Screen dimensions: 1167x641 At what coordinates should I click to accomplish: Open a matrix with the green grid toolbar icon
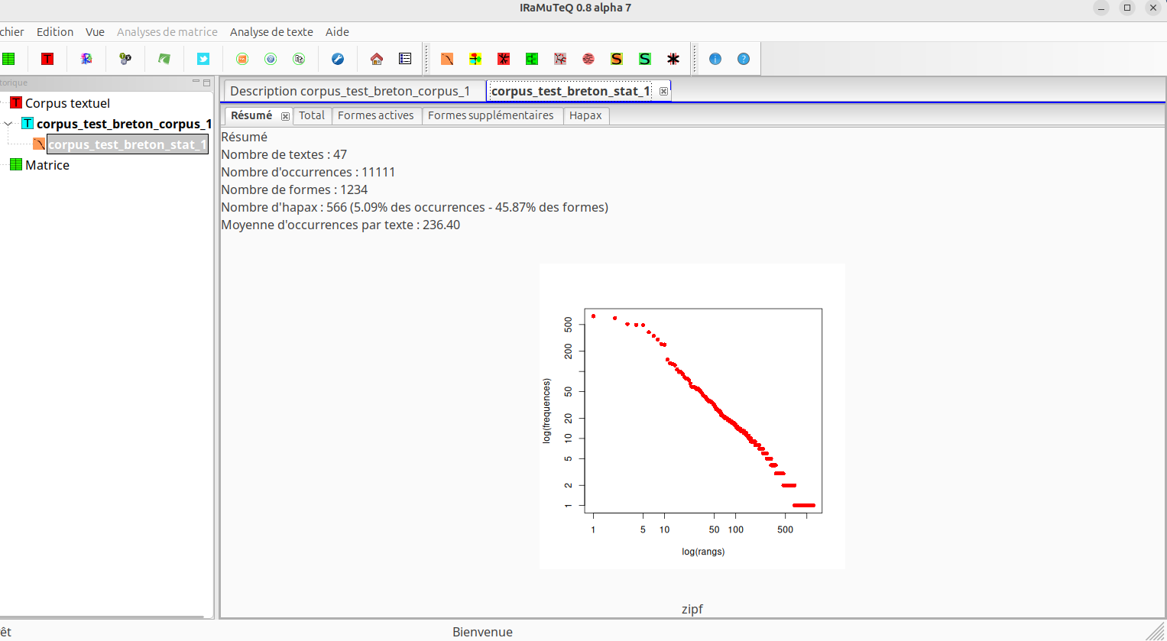coord(9,59)
